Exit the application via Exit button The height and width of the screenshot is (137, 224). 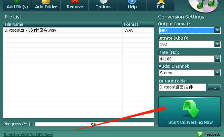pos(161,5)
